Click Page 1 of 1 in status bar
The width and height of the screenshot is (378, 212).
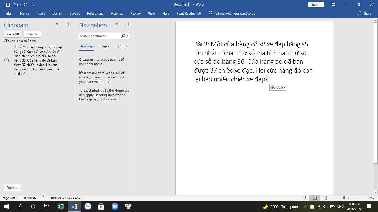point(10,198)
